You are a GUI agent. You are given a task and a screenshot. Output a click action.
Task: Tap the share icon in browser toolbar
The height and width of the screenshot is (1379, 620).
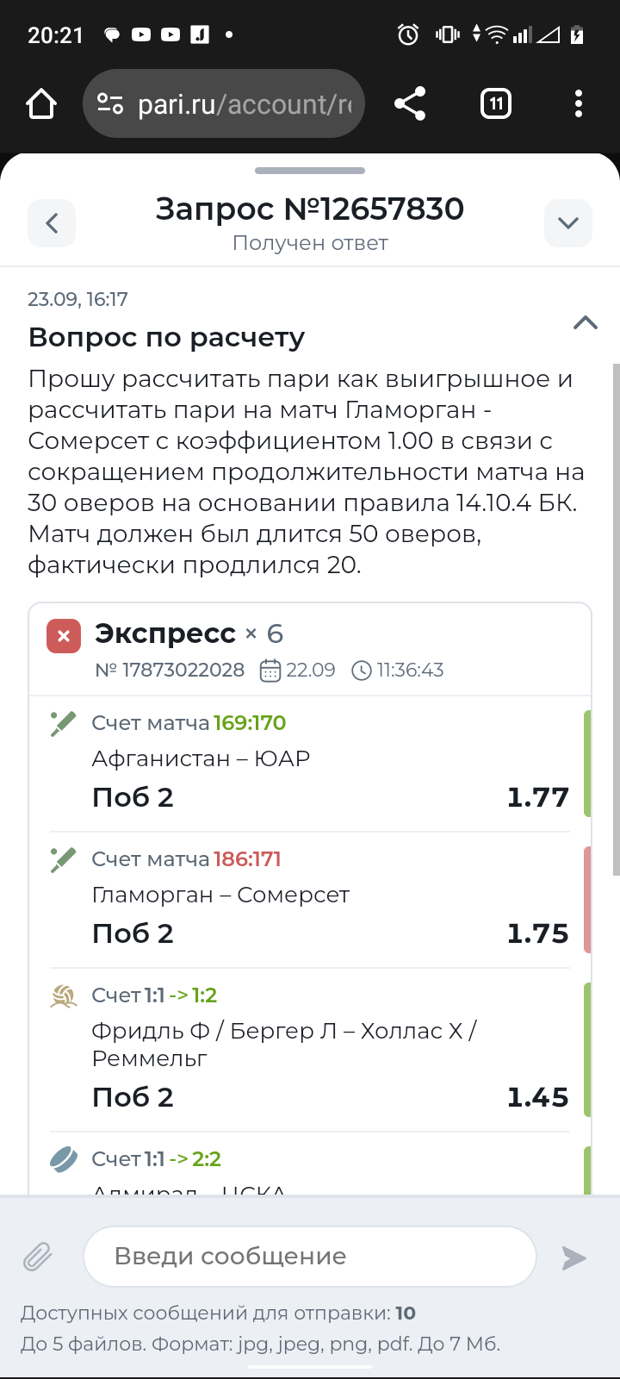(410, 104)
